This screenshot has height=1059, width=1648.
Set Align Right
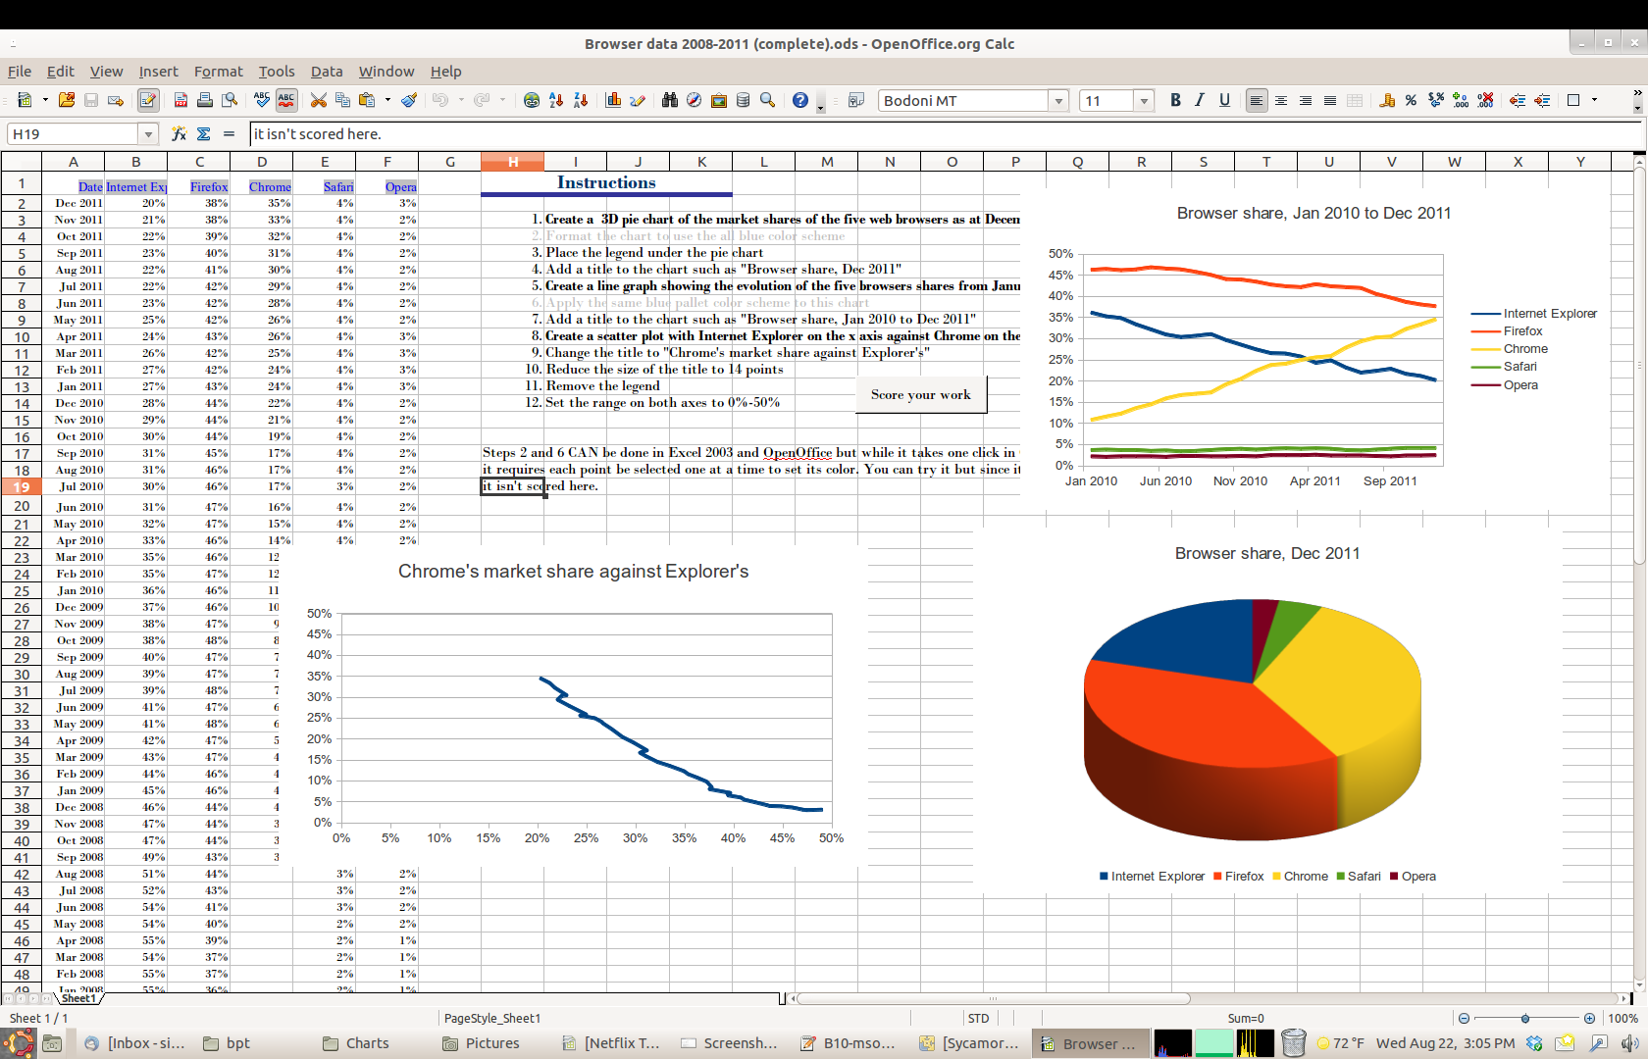click(1306, 100)
